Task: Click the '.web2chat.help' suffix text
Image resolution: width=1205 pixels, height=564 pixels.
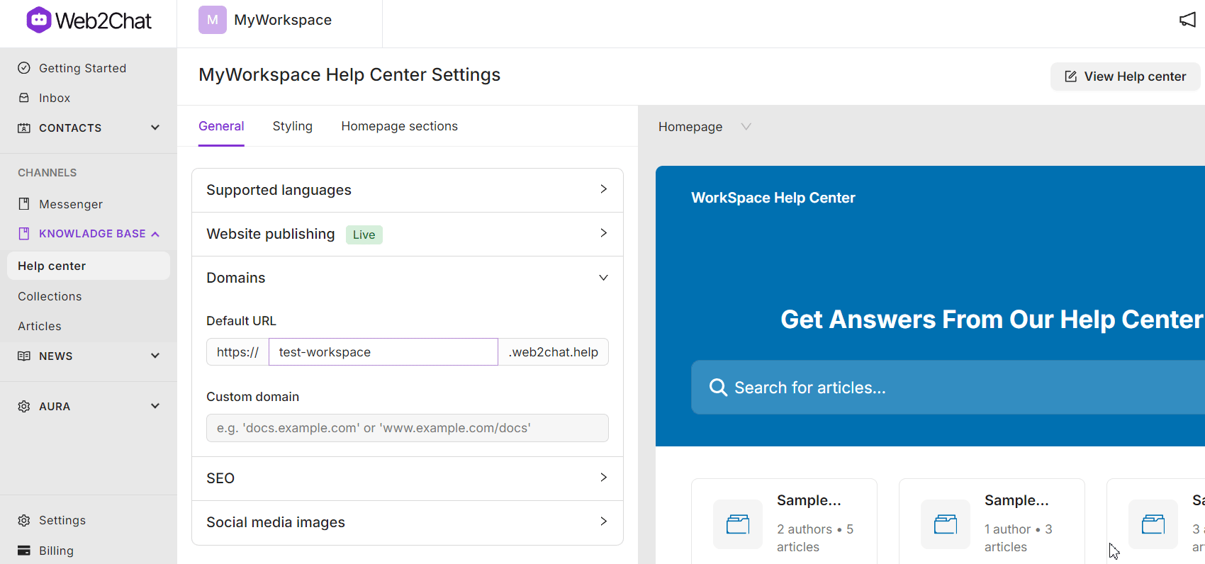Action: click(554, 352)
